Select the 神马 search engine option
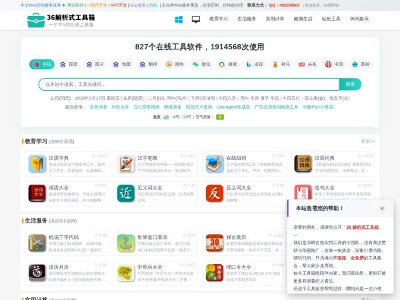Image resolution: width=400 pixels, height=300 pixels. (x=281, y=64)
